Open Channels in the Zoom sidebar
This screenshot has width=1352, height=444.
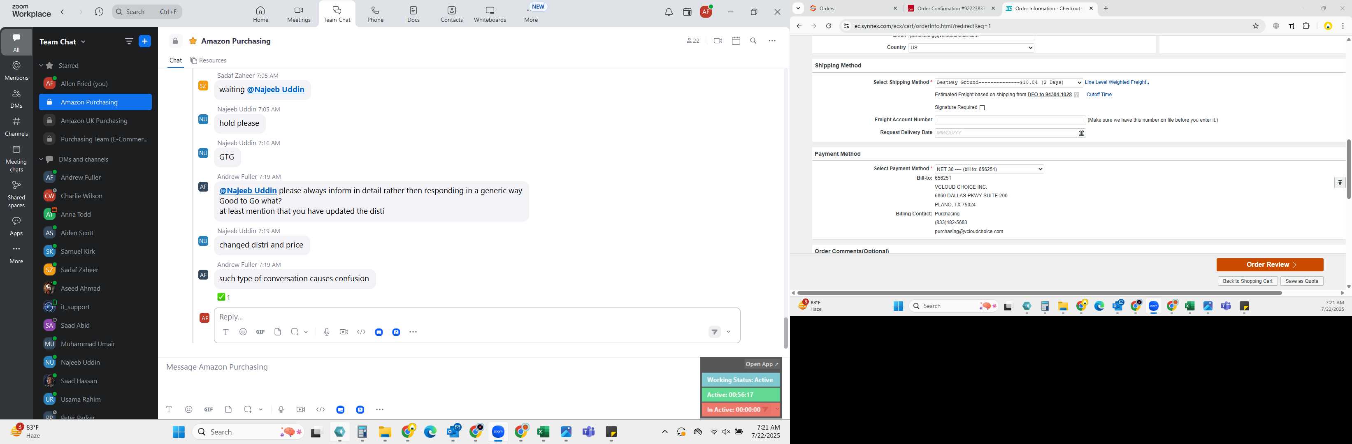click(16, 126)
